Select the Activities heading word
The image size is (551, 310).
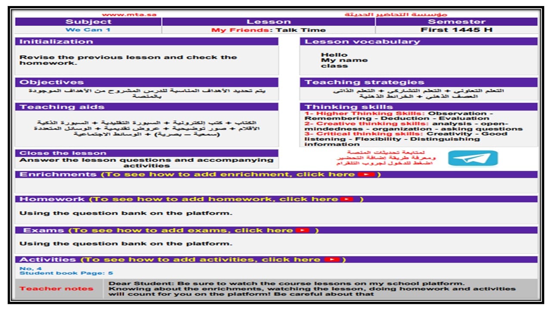pos(48,260)
